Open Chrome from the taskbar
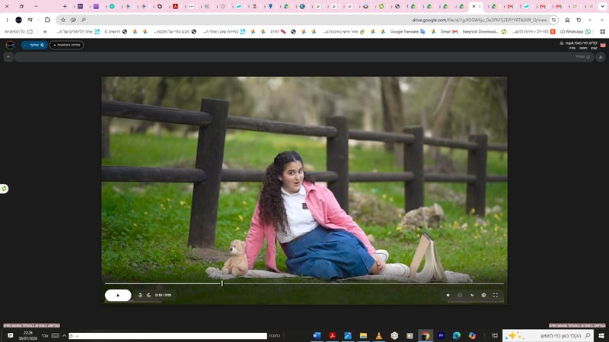 (x=426, y=335)
